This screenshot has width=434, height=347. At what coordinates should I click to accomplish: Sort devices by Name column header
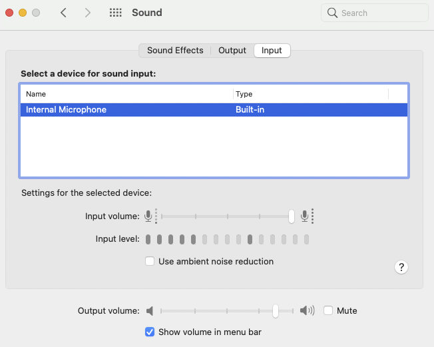[126, 94]
